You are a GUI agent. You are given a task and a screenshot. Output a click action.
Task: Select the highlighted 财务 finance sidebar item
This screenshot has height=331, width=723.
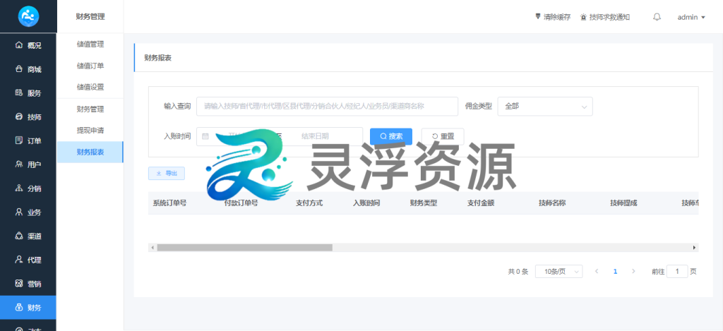(x=28, y=308)
